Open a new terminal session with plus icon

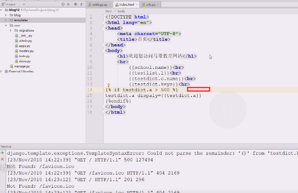[x=3, y=153]
